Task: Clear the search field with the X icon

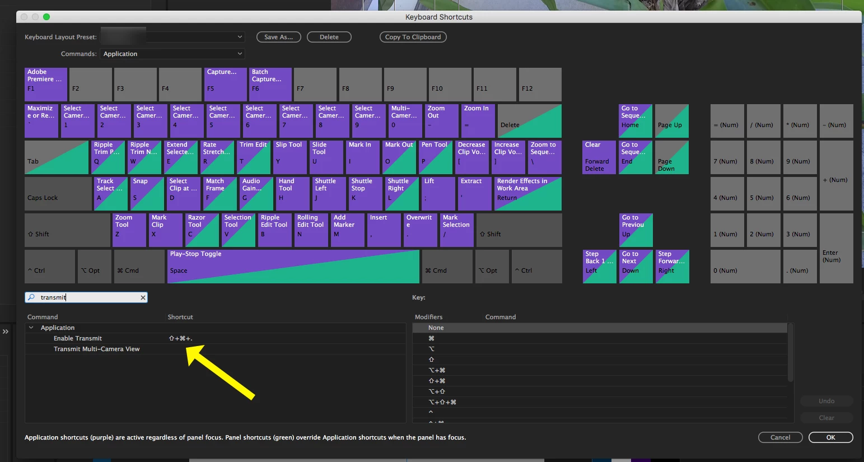Action: pos(143,297)
